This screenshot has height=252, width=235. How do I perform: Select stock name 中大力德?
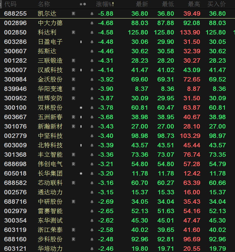(x=50, y=23)
